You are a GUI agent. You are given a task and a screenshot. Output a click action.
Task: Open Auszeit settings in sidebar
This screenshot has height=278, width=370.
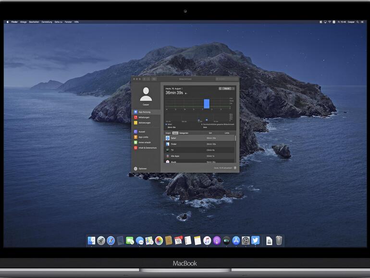coord(146,132)
